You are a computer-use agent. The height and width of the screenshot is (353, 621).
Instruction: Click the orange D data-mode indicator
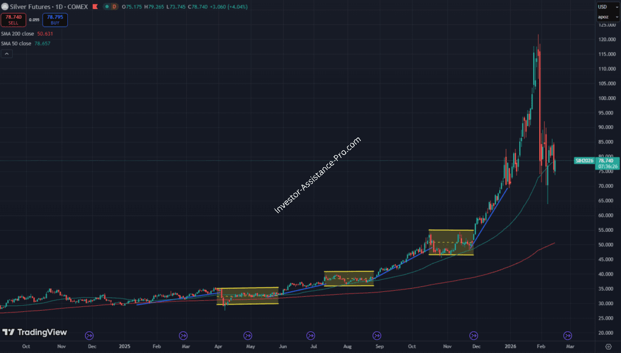tap(115, 6)
